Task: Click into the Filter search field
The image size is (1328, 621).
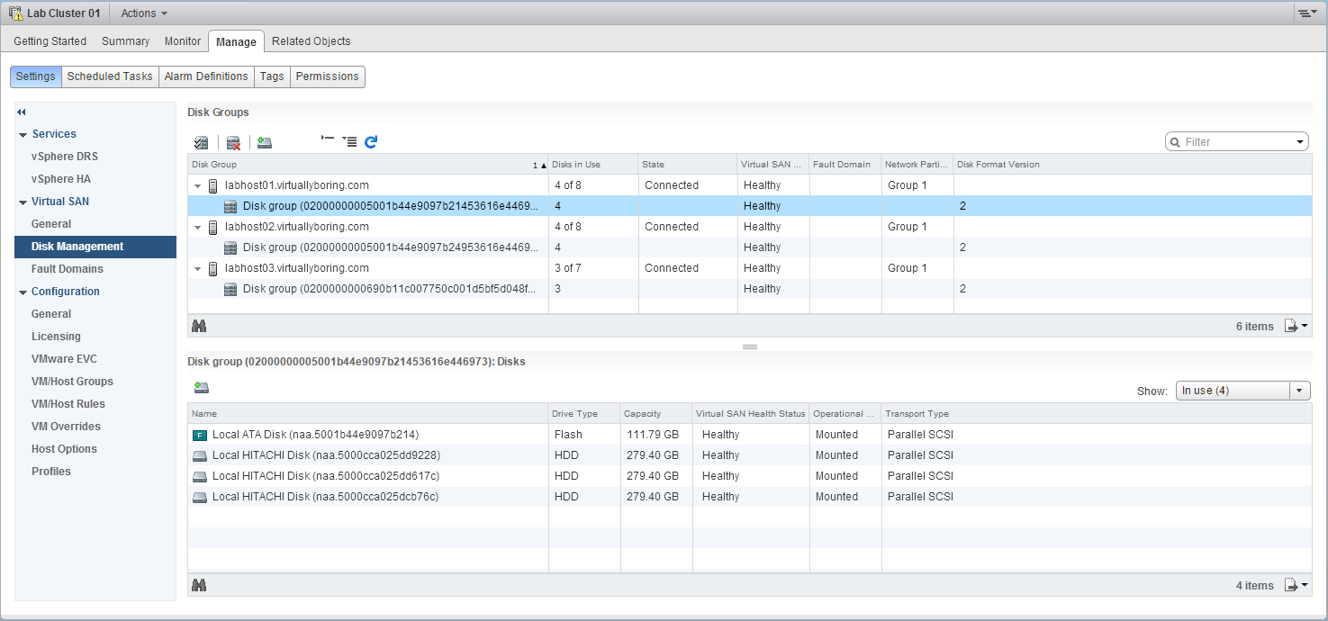Action: (x=1238, y=142)
